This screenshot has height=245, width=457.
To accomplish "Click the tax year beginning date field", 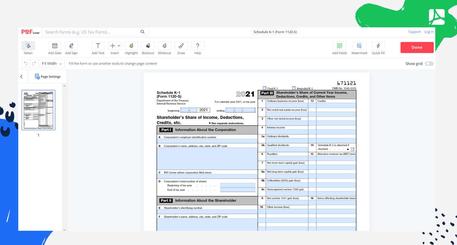I will [x=195, y=110].
